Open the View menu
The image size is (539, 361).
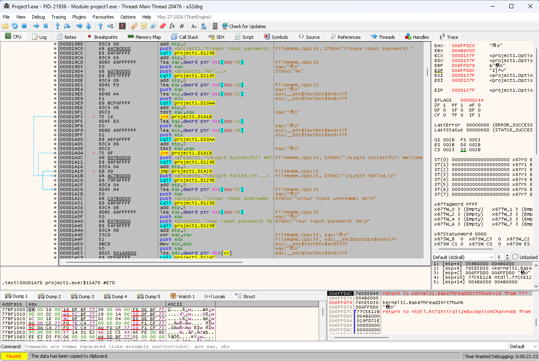coord(21,17)
